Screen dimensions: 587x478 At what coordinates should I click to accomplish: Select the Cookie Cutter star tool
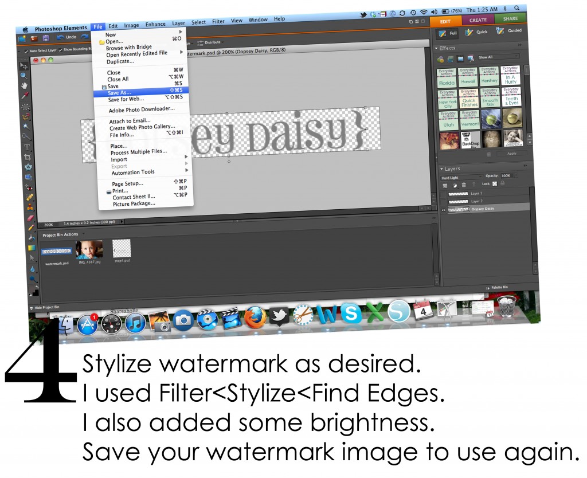[28, 167]
